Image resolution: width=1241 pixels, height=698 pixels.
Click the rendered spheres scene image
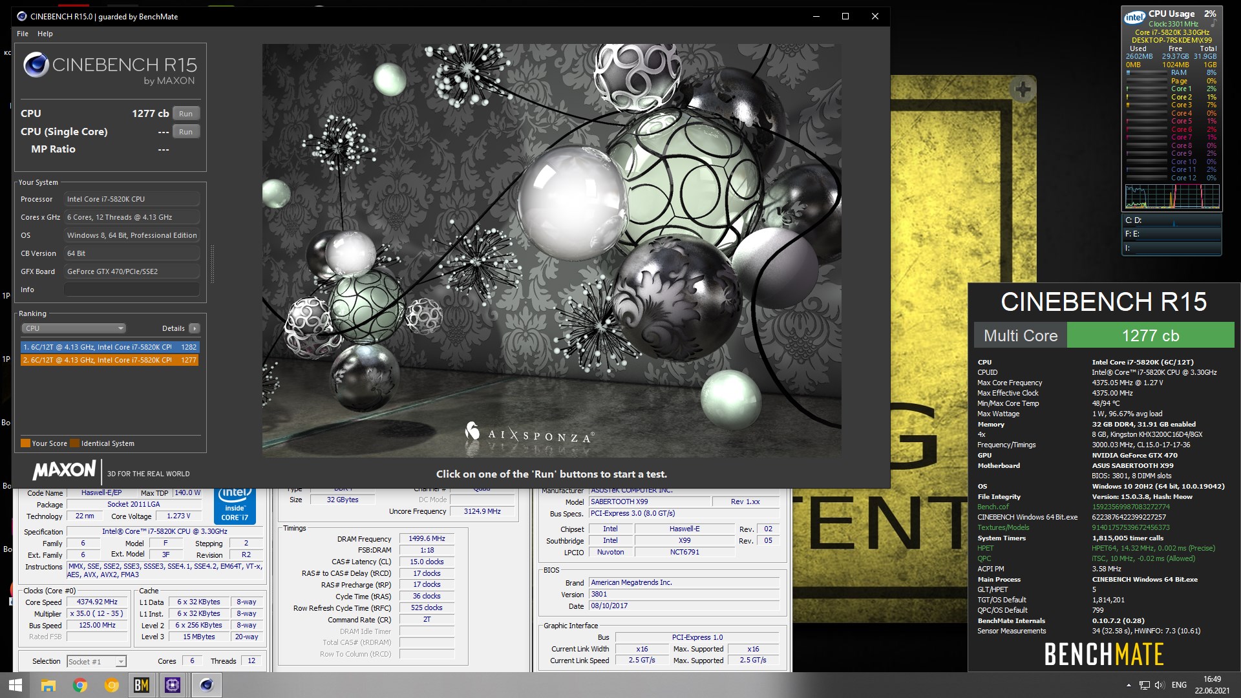[x=551, y=251]
